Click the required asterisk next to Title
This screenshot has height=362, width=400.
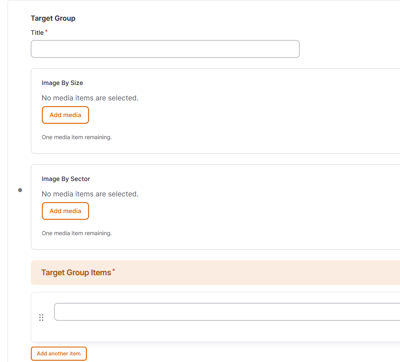tap(46, 31)
